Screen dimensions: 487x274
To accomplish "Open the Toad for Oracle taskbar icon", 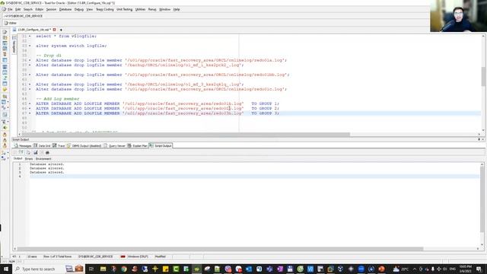I will tap(196, 269).
